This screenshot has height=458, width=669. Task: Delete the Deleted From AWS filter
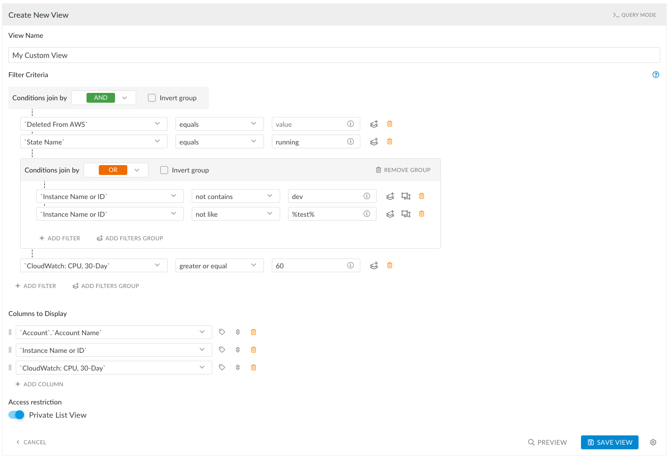(x=390, y=124)
